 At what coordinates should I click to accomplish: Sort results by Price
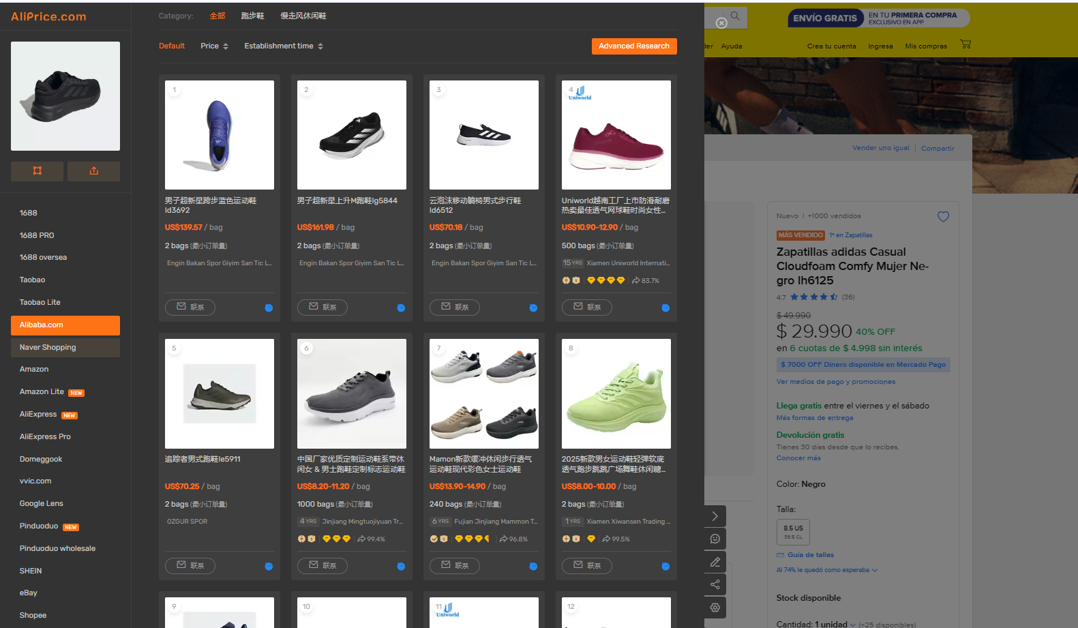[x=214, y=46]
